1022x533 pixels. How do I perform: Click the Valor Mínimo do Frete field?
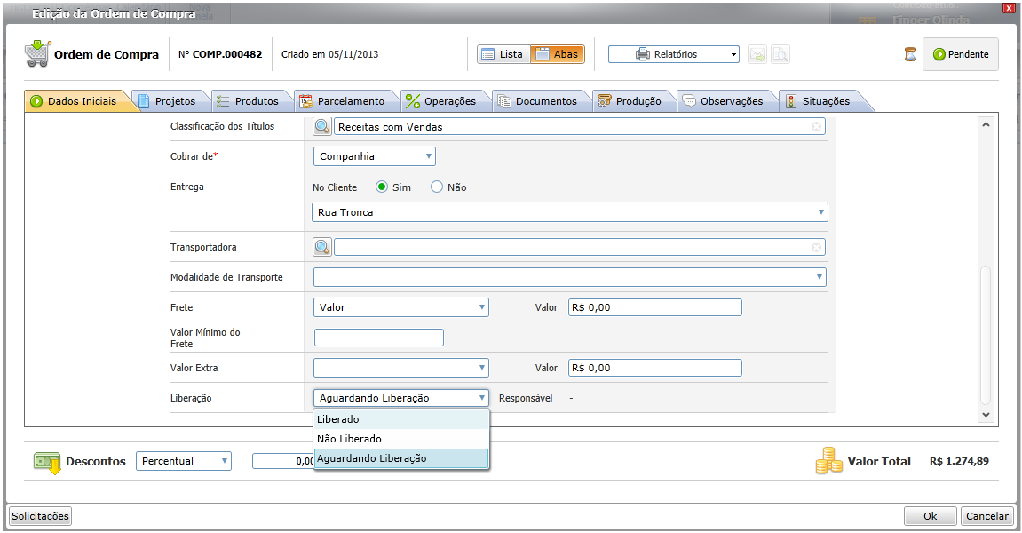378,338
